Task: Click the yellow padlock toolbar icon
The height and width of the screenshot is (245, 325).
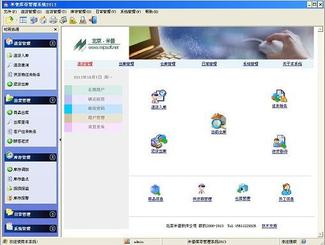Action: (73, 20)
